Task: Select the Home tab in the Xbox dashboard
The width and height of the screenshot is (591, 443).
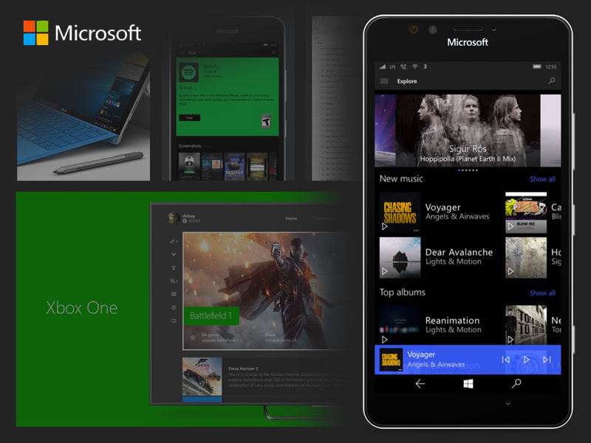Action: point(291,219)
